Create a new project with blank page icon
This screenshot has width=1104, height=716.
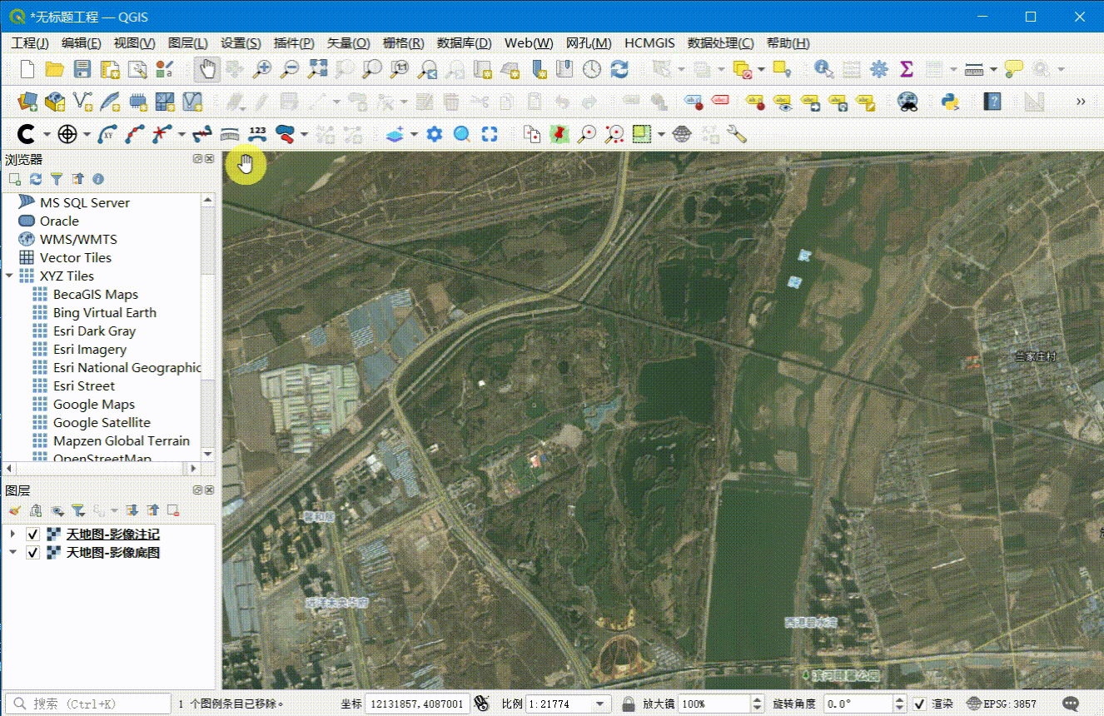[x=27, y=69]
